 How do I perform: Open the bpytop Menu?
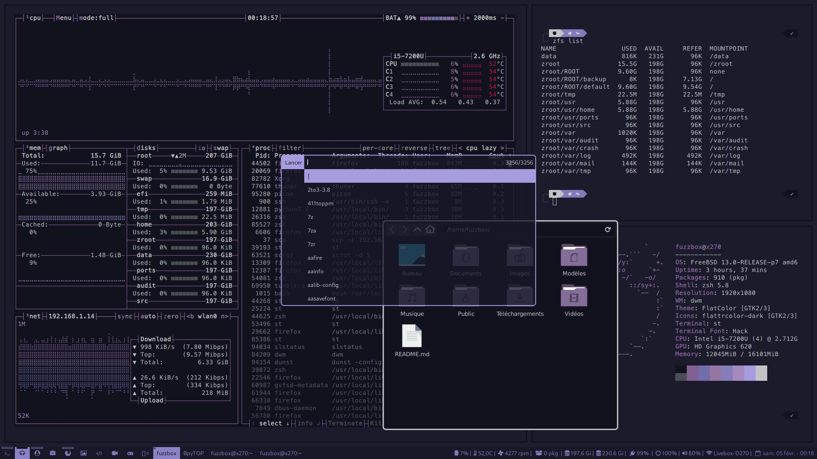click(x=63, y=18)
